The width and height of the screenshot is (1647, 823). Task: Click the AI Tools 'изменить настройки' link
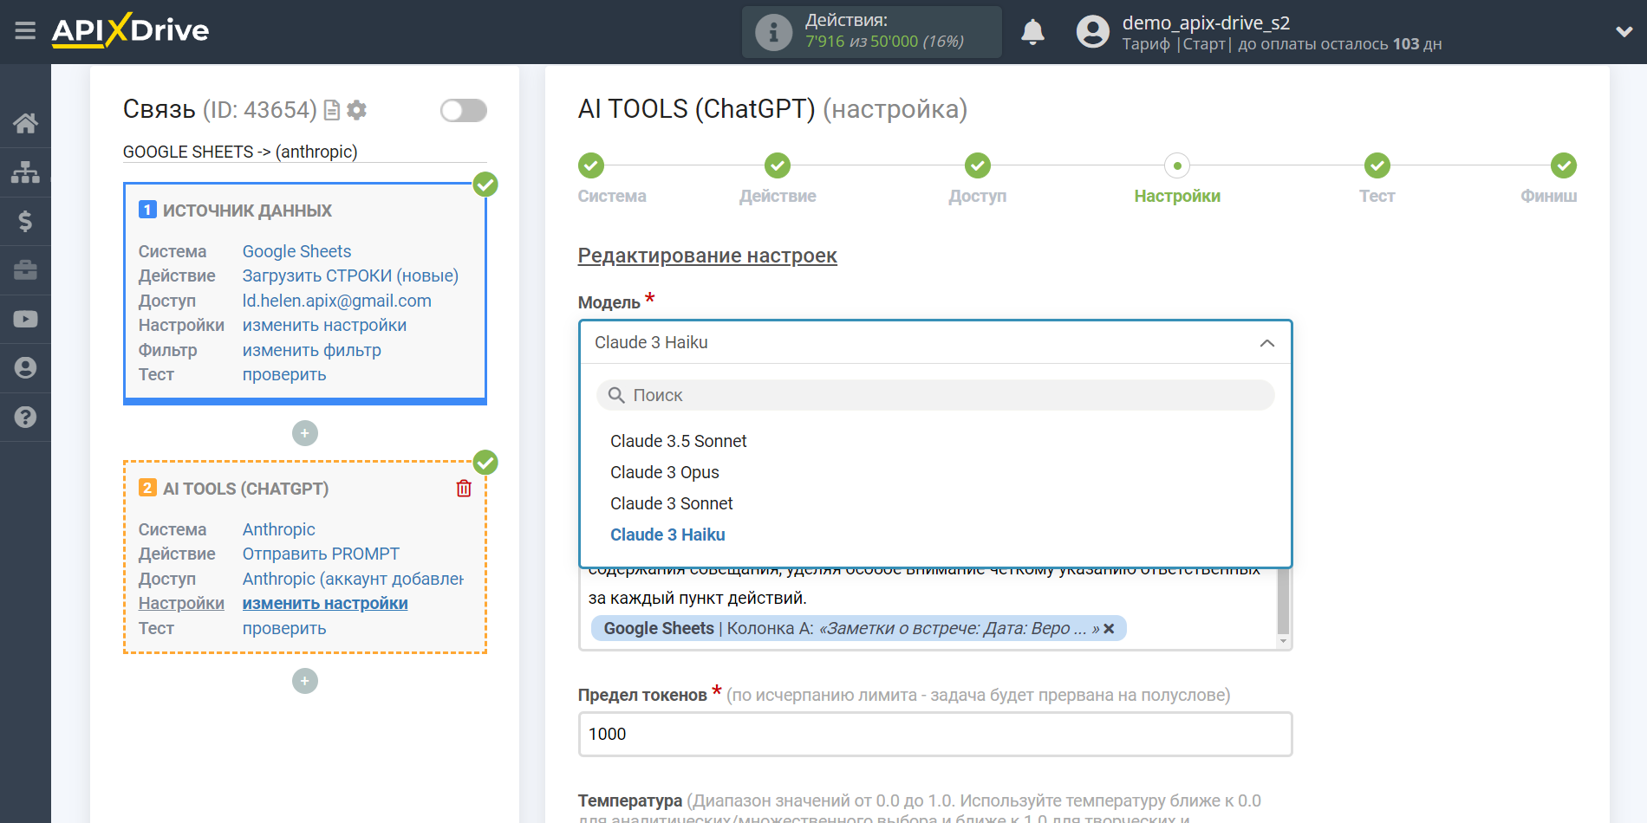pyautogui.click(x=325, y=603)
